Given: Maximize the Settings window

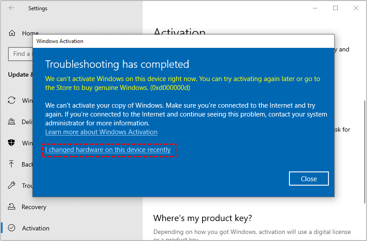Looking at the screenshot, I should 336,8.
